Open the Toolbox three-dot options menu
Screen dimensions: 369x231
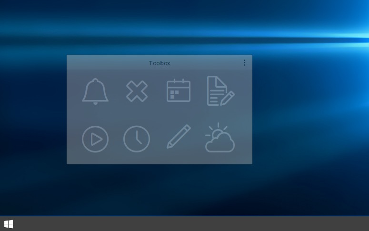point(244,63)
